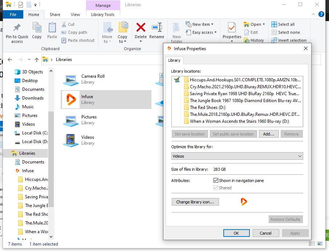
Task: Switch to the Home ribbon tab
Action: click(x=34, y=15)
